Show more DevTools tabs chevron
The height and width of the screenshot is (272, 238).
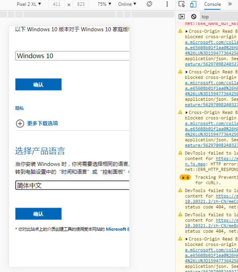coord(230,4)
